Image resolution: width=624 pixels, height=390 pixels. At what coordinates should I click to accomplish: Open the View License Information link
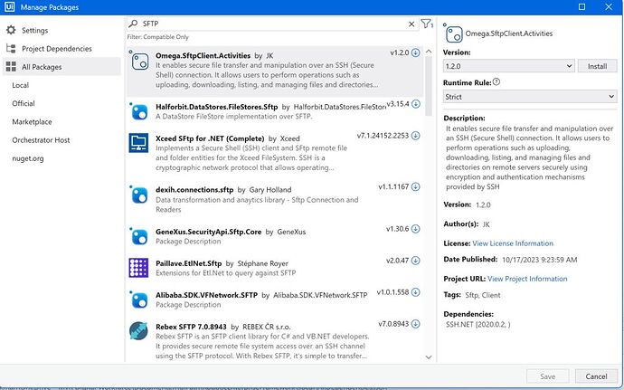click(513, 243)
